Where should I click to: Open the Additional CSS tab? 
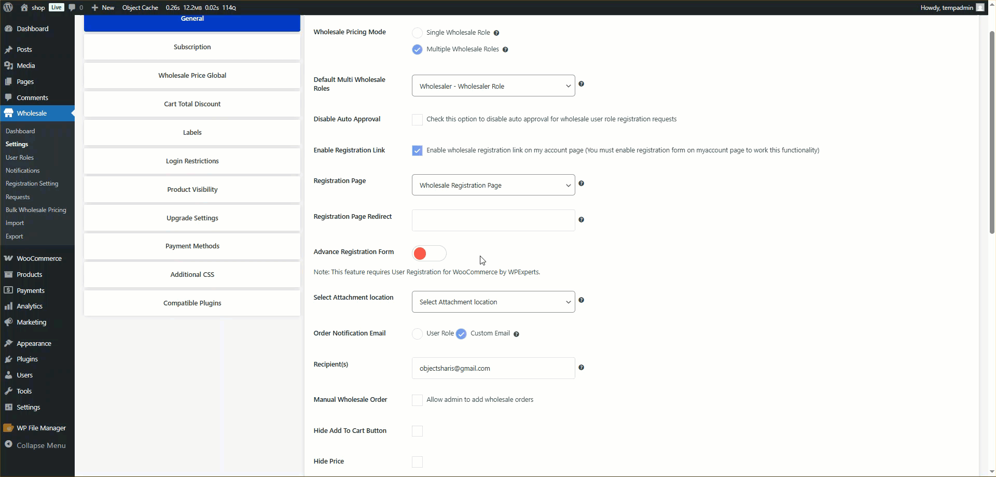point(192,274)
